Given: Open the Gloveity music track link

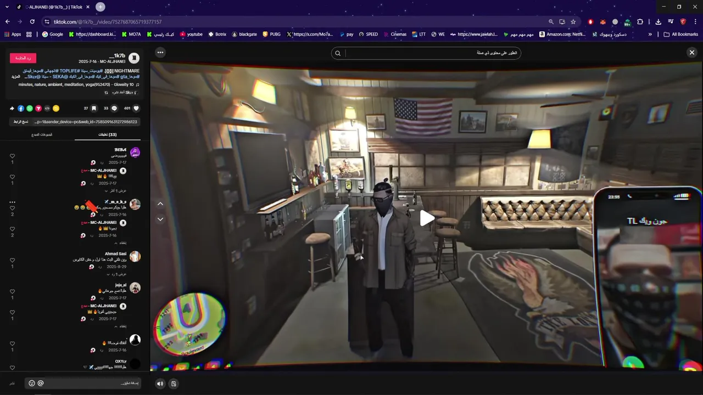Looking at the screenshot, I should point(79,84).
